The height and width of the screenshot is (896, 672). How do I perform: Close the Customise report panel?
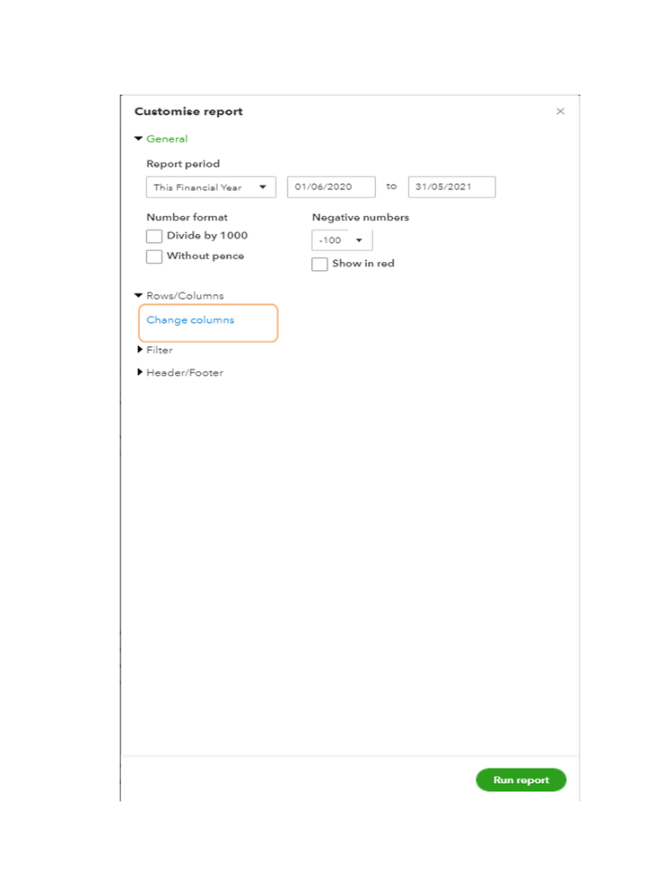point(561,111)
